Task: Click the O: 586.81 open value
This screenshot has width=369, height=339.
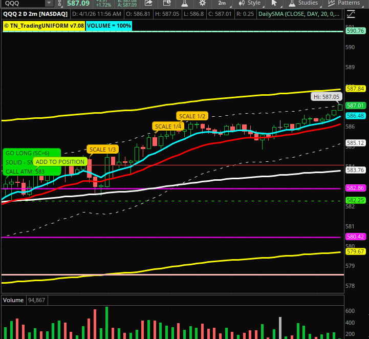Action: [138, 14]
